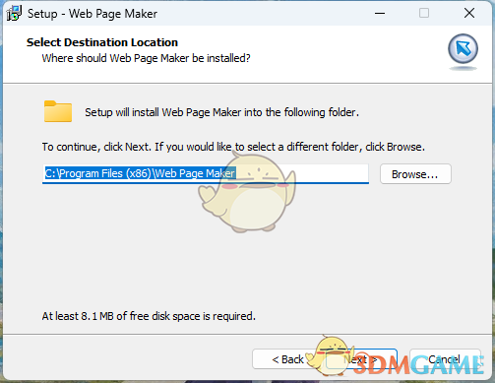Click the setup icon in title bar
This screenshot has height=383, width=495.
14,14
